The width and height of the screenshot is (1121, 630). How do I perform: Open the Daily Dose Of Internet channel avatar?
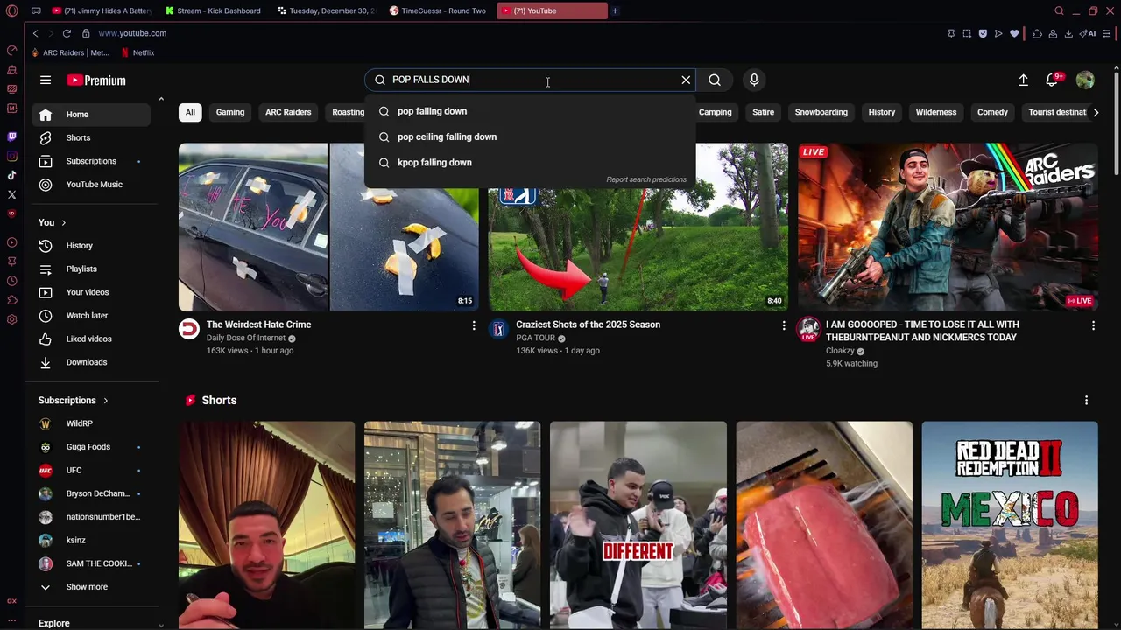click(189, 329)
